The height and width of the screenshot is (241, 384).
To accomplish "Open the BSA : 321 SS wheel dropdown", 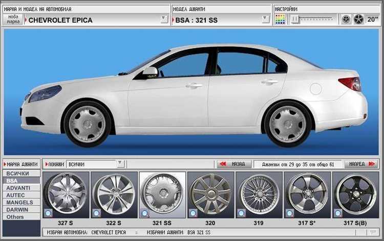I will [x=265, y=19].
